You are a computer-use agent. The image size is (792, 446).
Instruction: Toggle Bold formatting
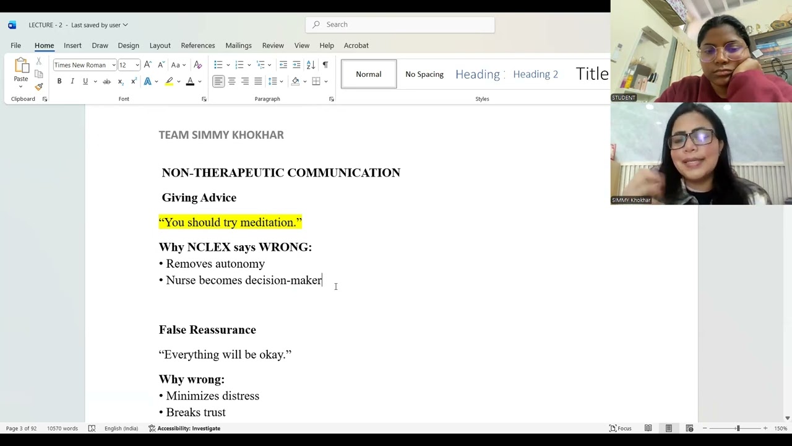click(59, 81)
